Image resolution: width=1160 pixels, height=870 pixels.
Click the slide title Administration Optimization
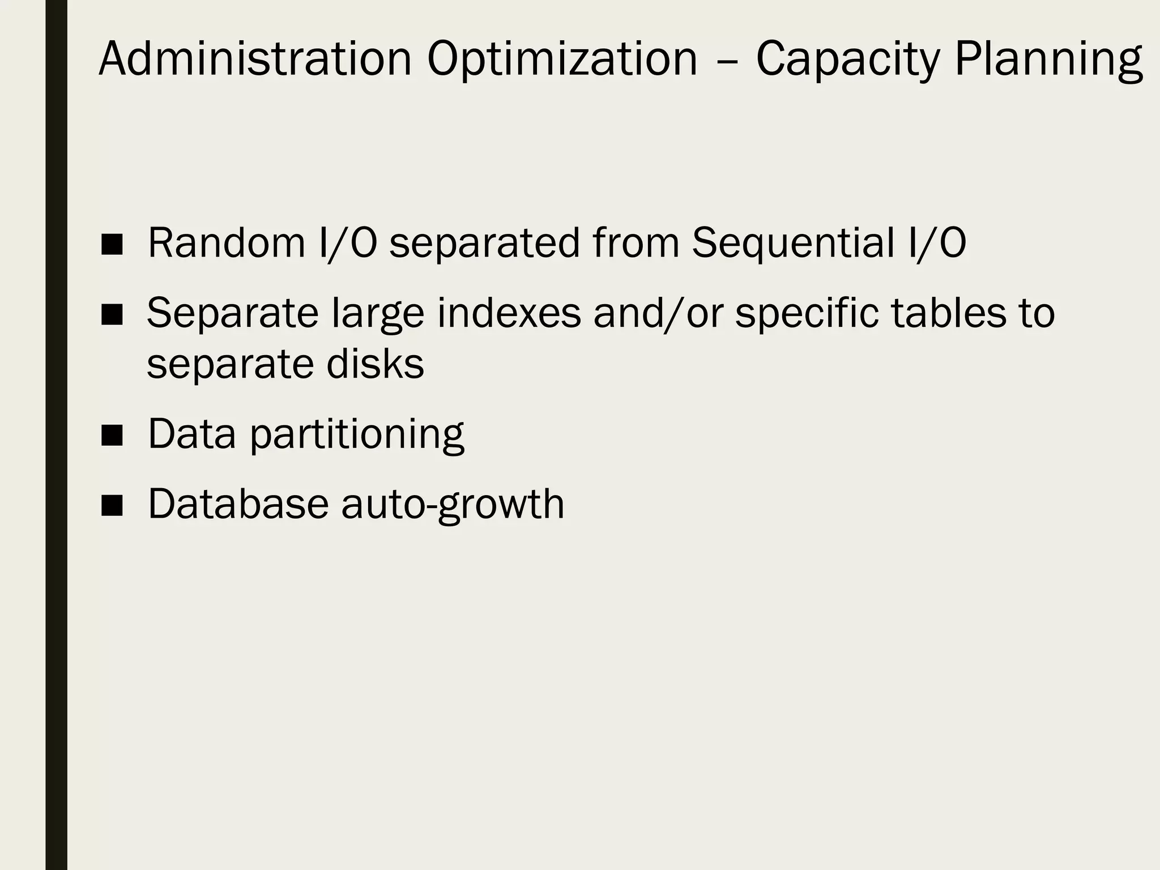click(398, 59)
